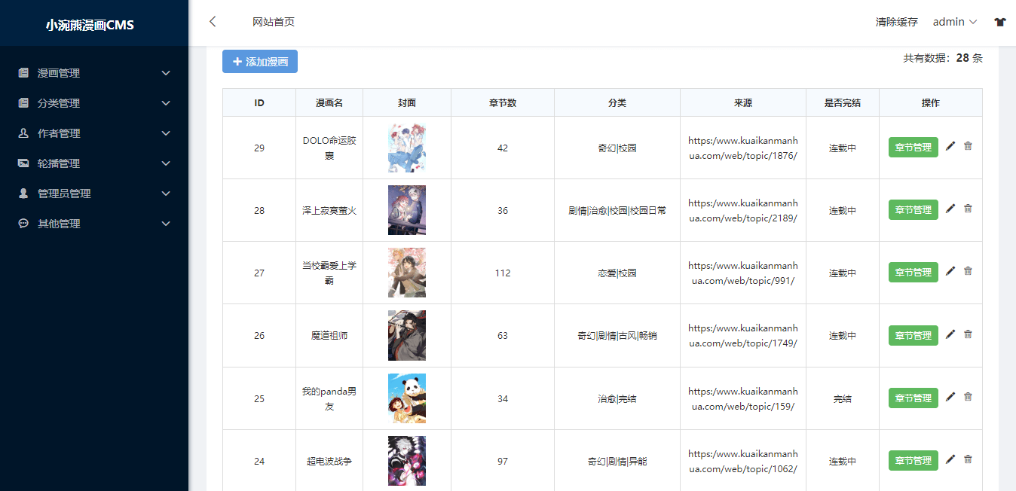Click the edit pencil for DOLO命运胶囊
The width and height of the screenshot is (1016, 491).
point(950,146)
